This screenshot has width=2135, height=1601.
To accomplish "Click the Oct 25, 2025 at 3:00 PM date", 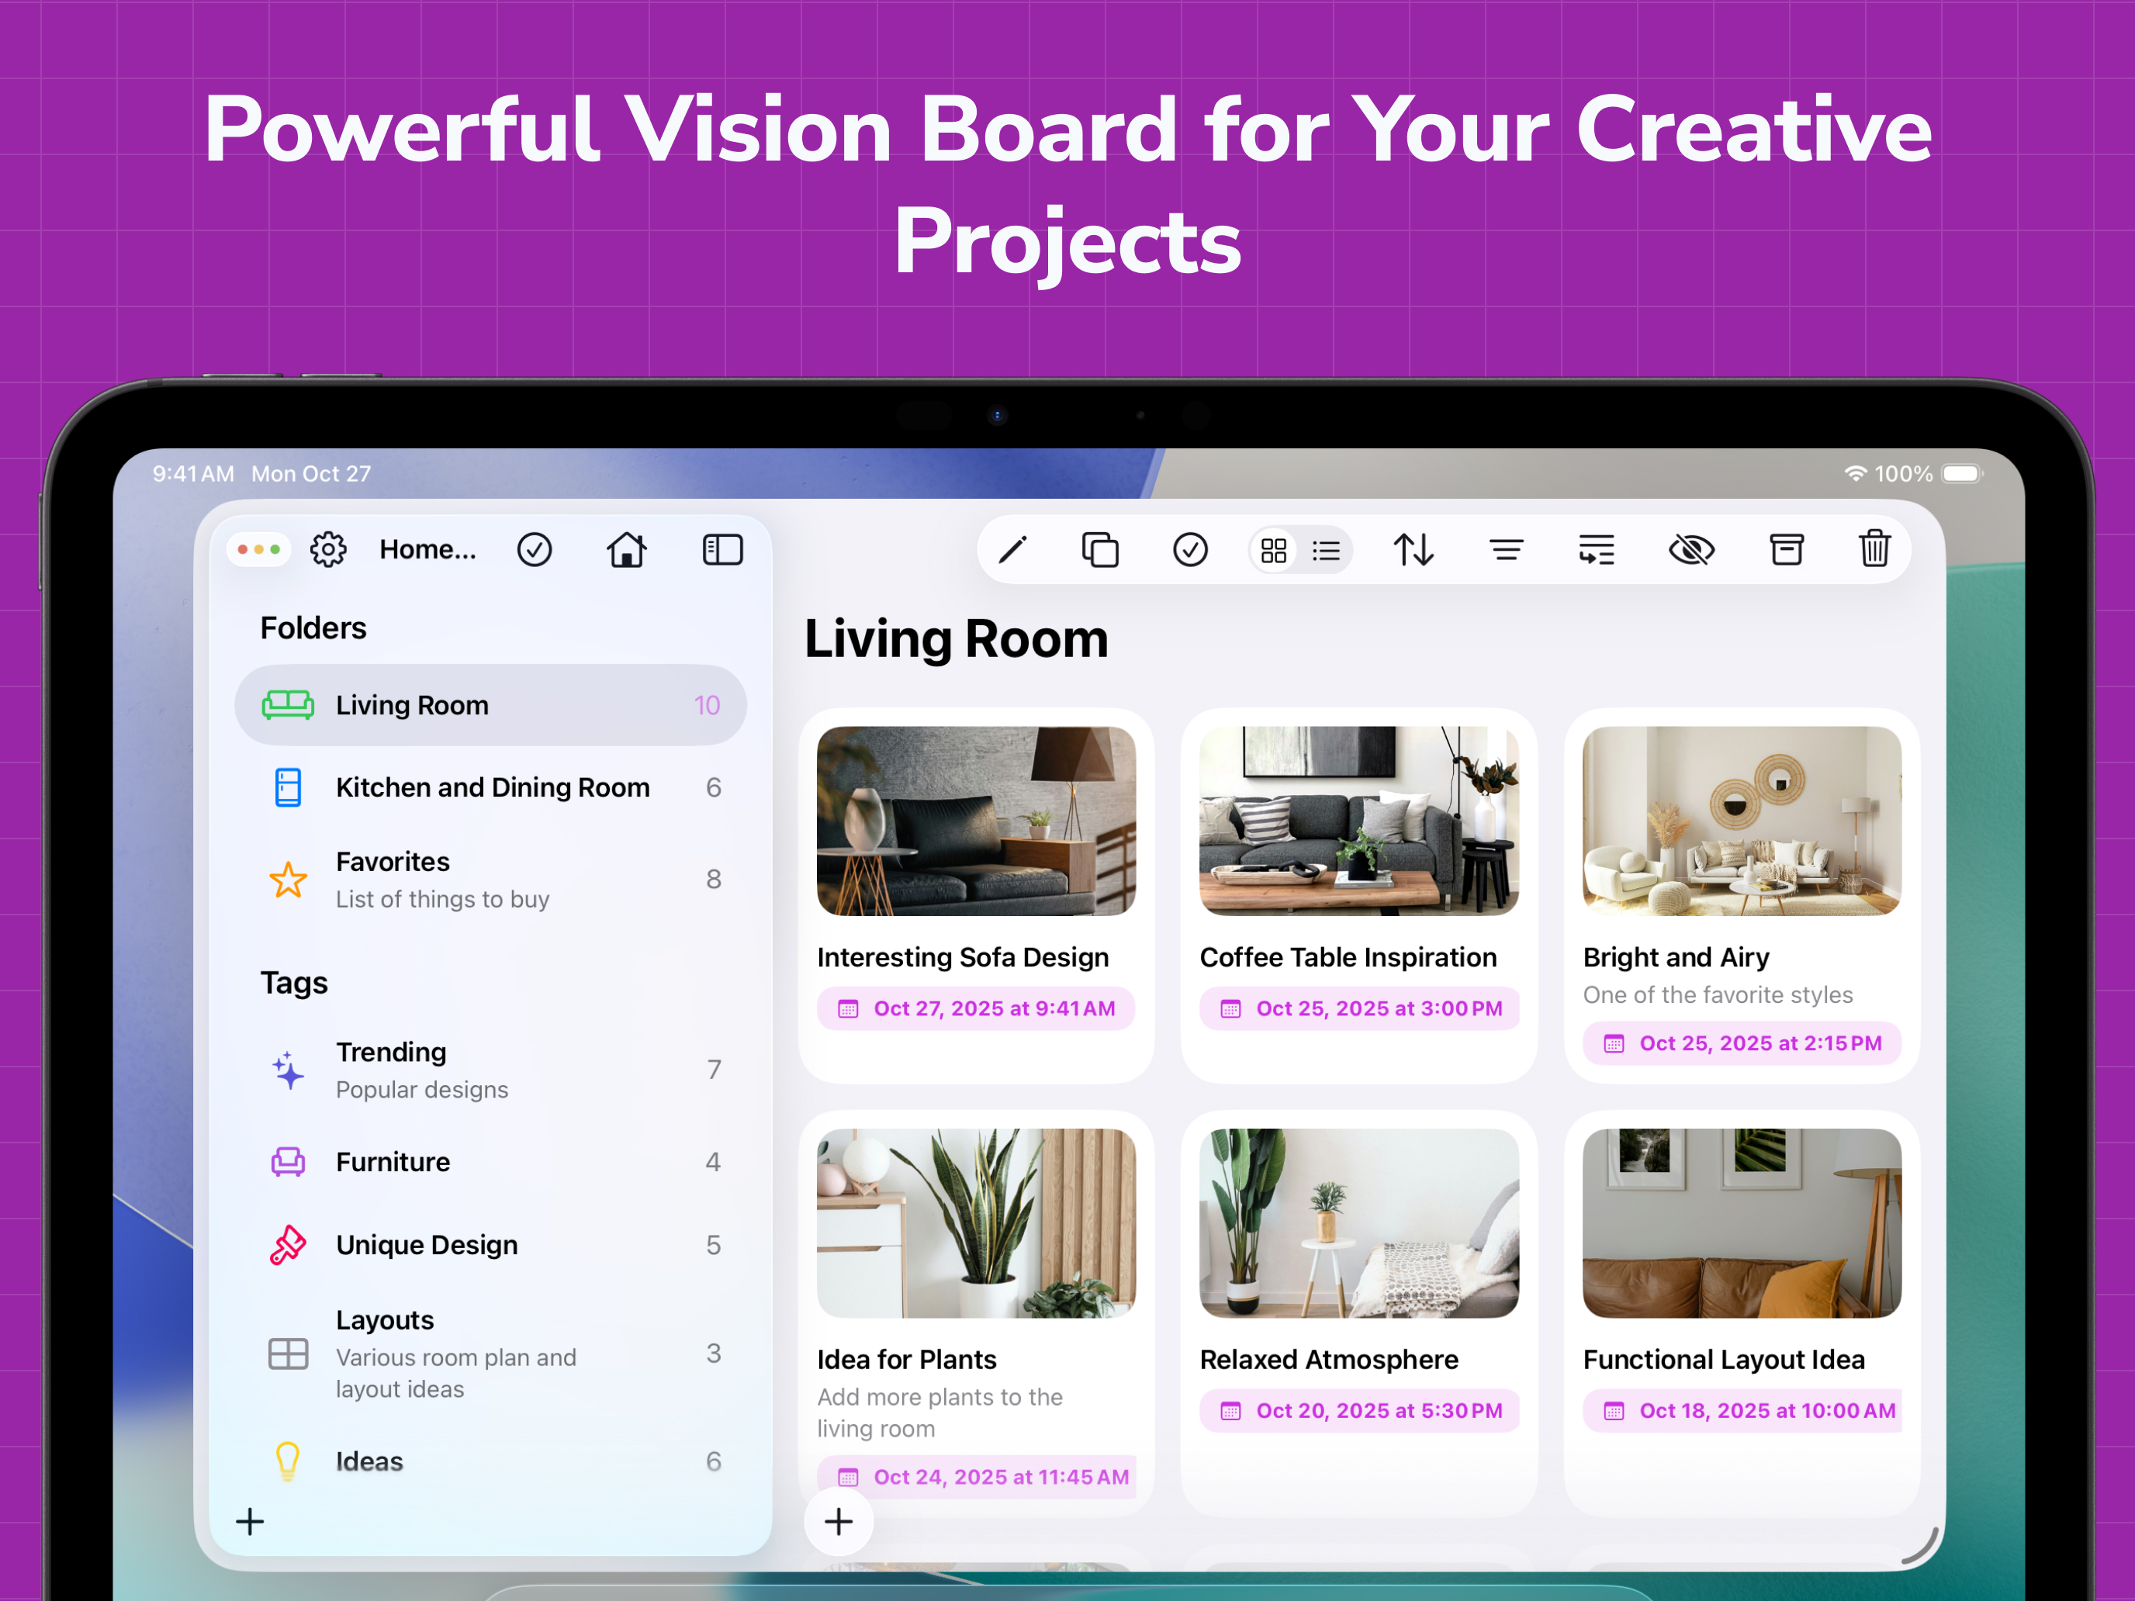I will [x=1359, y=1008].
